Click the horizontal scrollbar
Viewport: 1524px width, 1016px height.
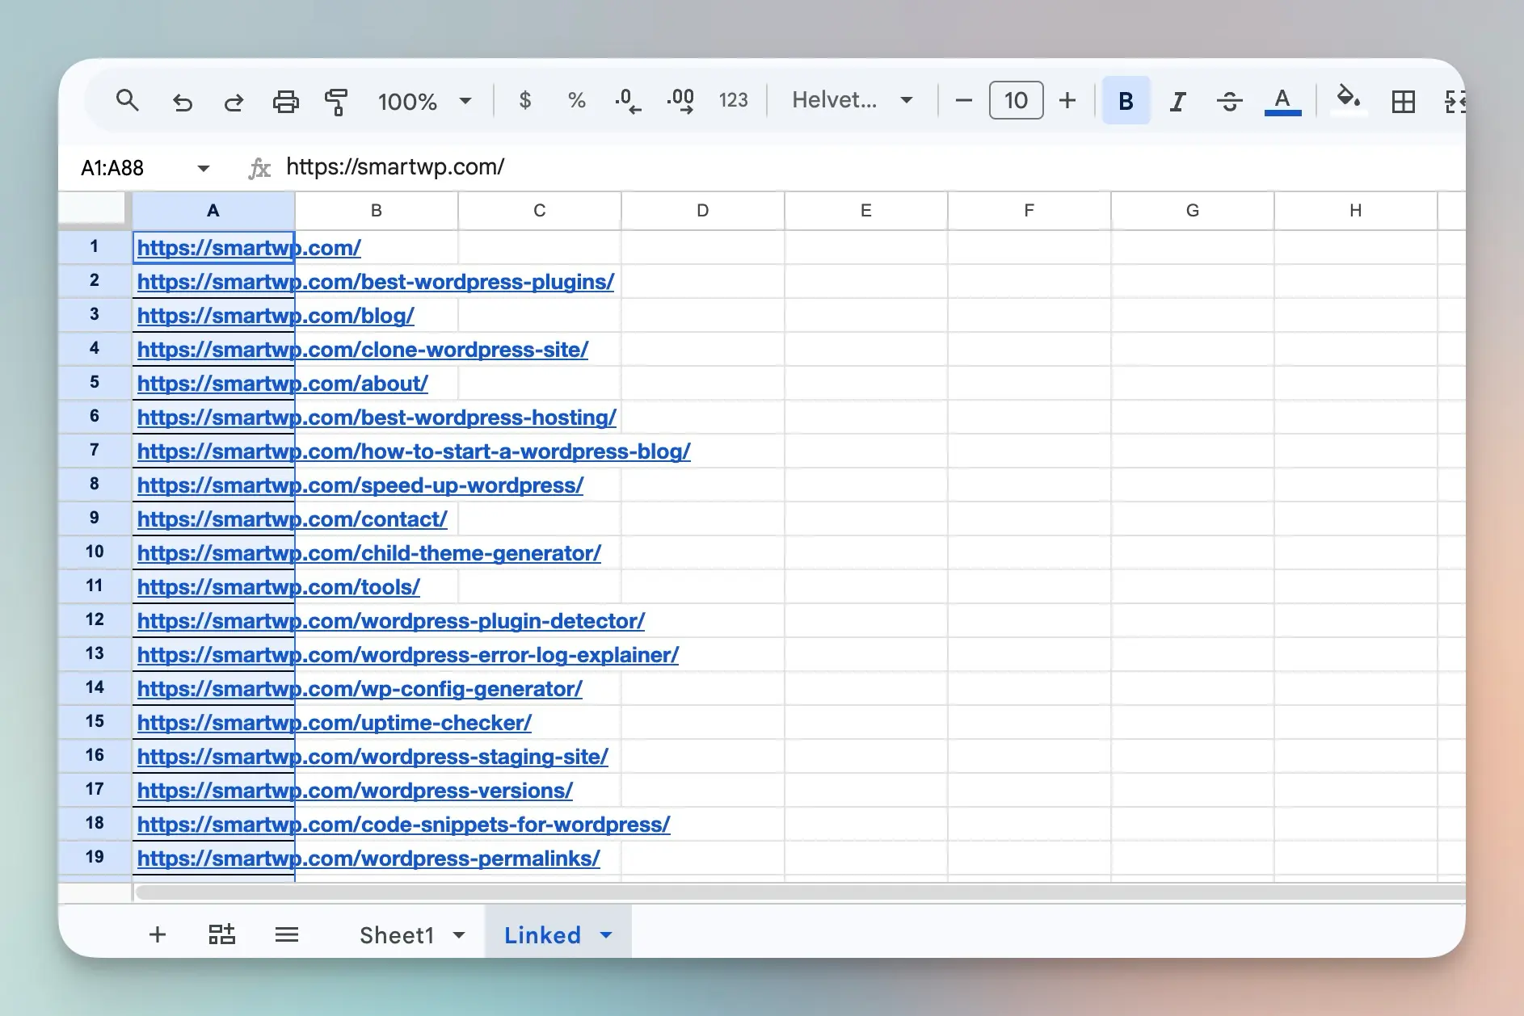click(800, 892)
